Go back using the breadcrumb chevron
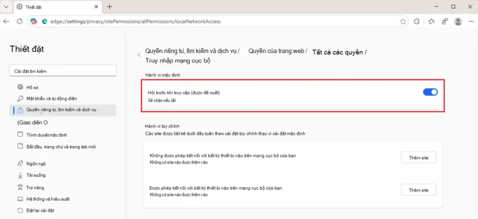 tap(139, 55)
